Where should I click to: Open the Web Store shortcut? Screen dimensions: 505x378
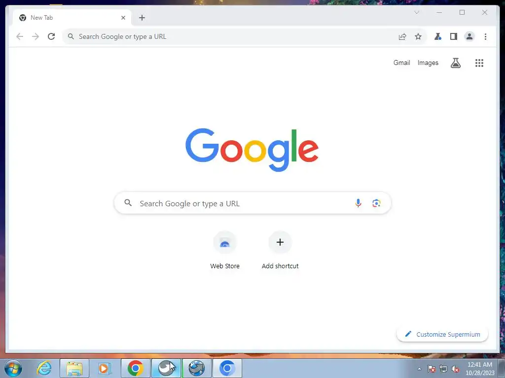pyautogui.click(x=225, y=250)
